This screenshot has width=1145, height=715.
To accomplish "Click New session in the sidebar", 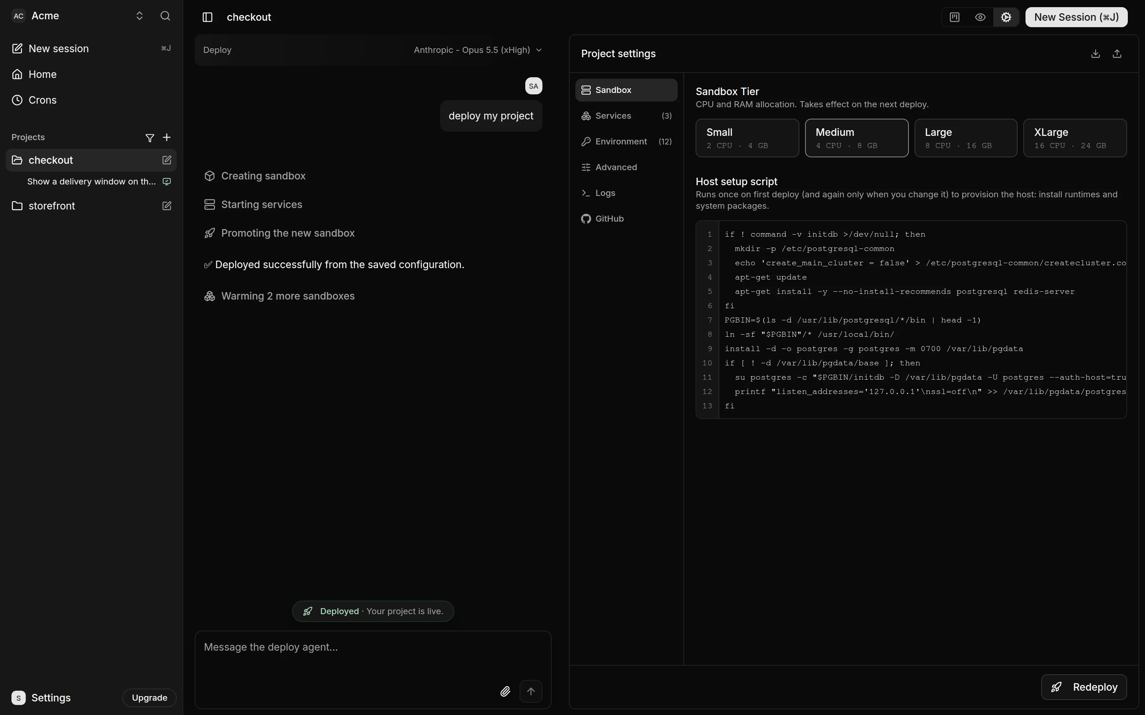I will click(x=91, y=49).
